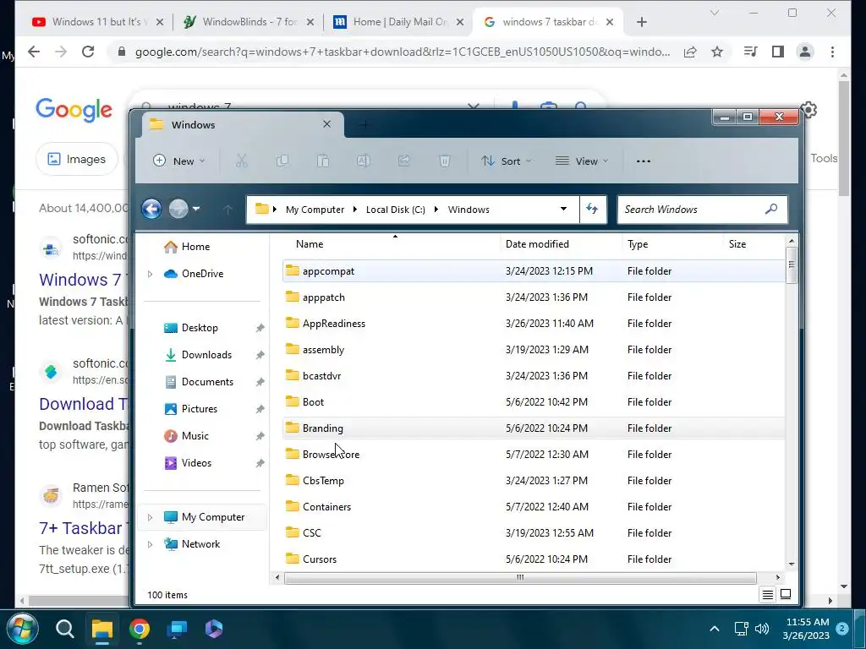The width and height of the screenshot is (866, 649).
Task: Expand the Network tree node
Action: (x=150, y=544)
